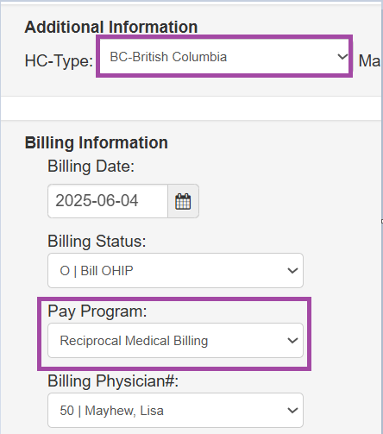Open Pay Program dropdown showing Reciprocal Medical Billing
Image resolution: width=383 pixels, height=434 pixels.
[x=175, y=341]
